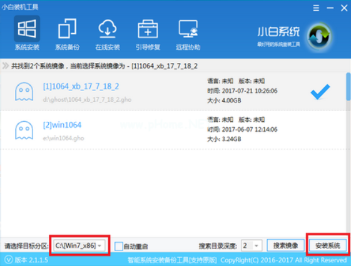
Task: Open the target partition dropdown C:\[Win7_x86]
Action: [79, 245]
